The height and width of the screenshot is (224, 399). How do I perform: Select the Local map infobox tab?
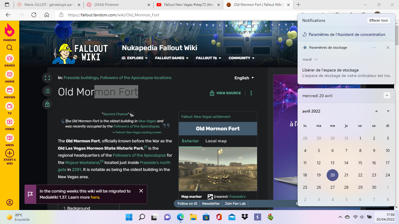tap(216, 141)
